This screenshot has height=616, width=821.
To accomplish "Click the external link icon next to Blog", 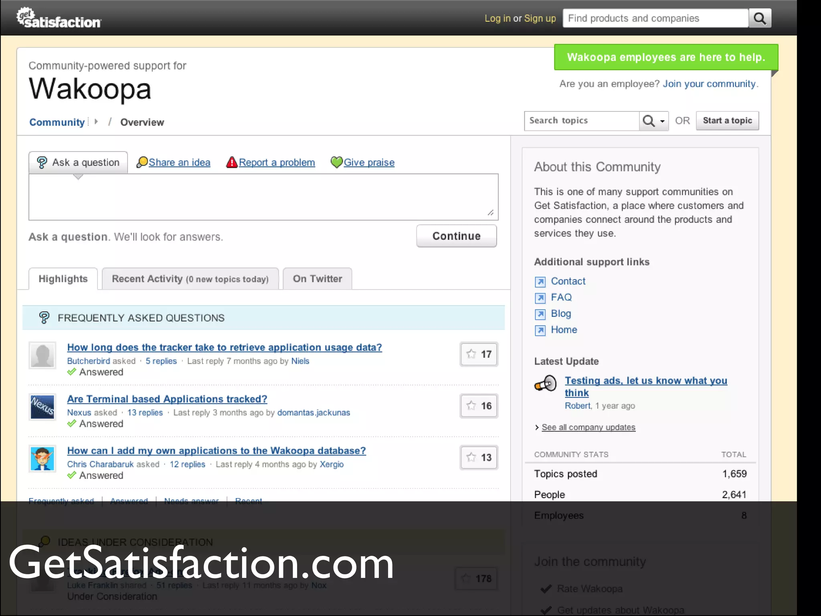I will tap(540, 314).
